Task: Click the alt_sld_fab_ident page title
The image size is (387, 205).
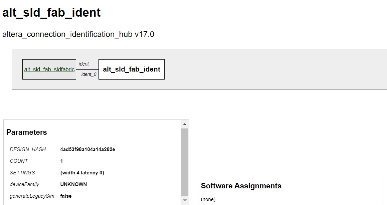Action: (x=51, y=13)
